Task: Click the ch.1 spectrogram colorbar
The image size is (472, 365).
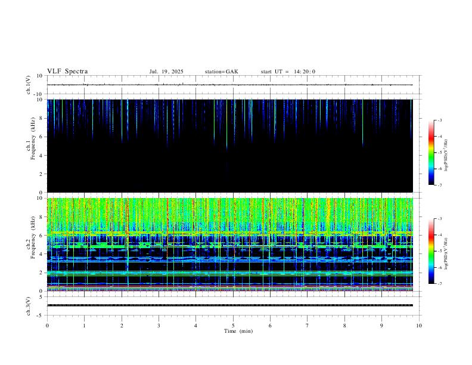Action: [431, 153]
